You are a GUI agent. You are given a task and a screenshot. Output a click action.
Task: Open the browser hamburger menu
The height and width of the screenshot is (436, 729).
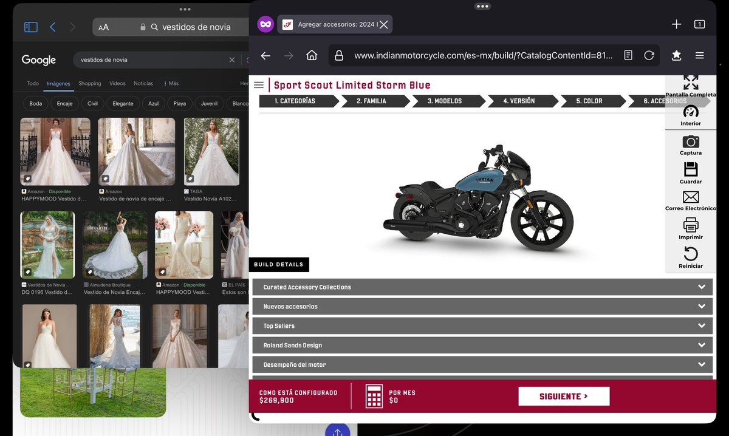tap(699, 55)
